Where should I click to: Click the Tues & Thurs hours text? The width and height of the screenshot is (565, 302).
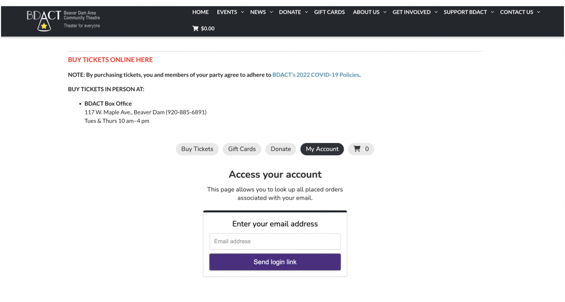tap(117, 120)
